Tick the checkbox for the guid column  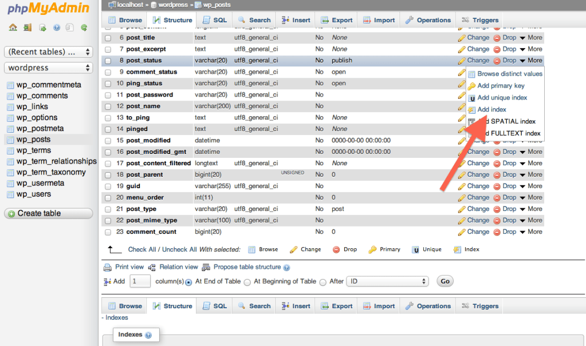coord(108,186)
